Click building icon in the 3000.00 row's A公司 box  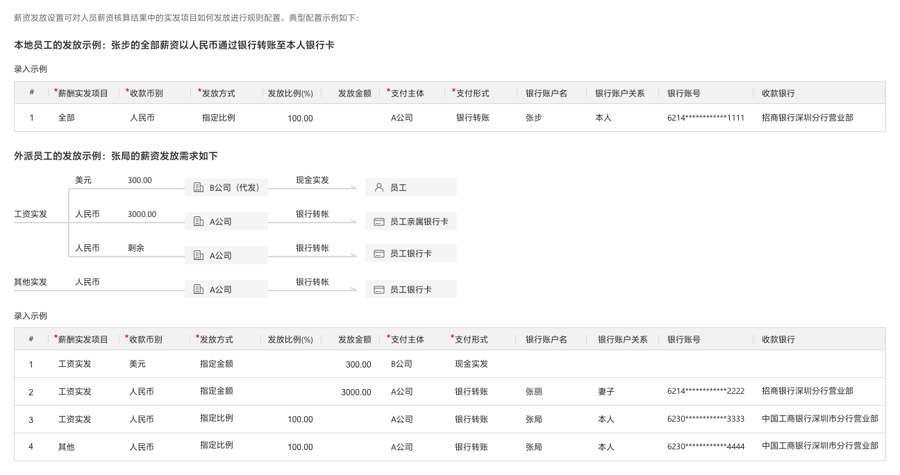198,222
